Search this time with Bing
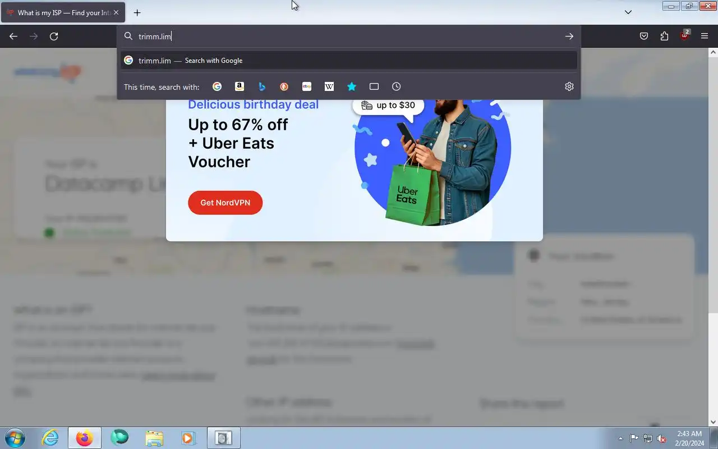718x449 pixels. (x=262, y=86)
